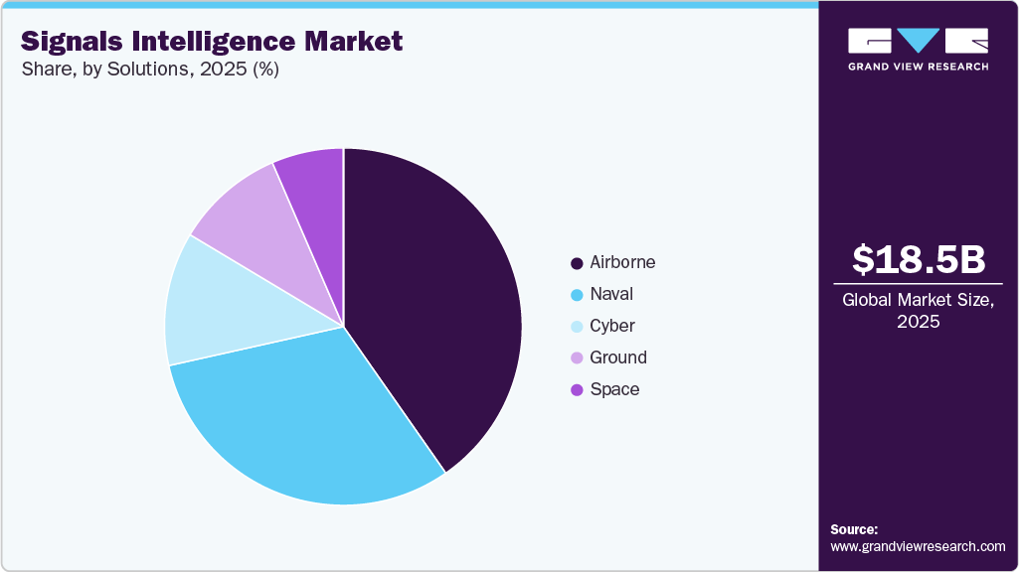Click the blue inverted triangle in GVR logo
The width and height of the screenshot is (1019, 572).
click(916, 40)
